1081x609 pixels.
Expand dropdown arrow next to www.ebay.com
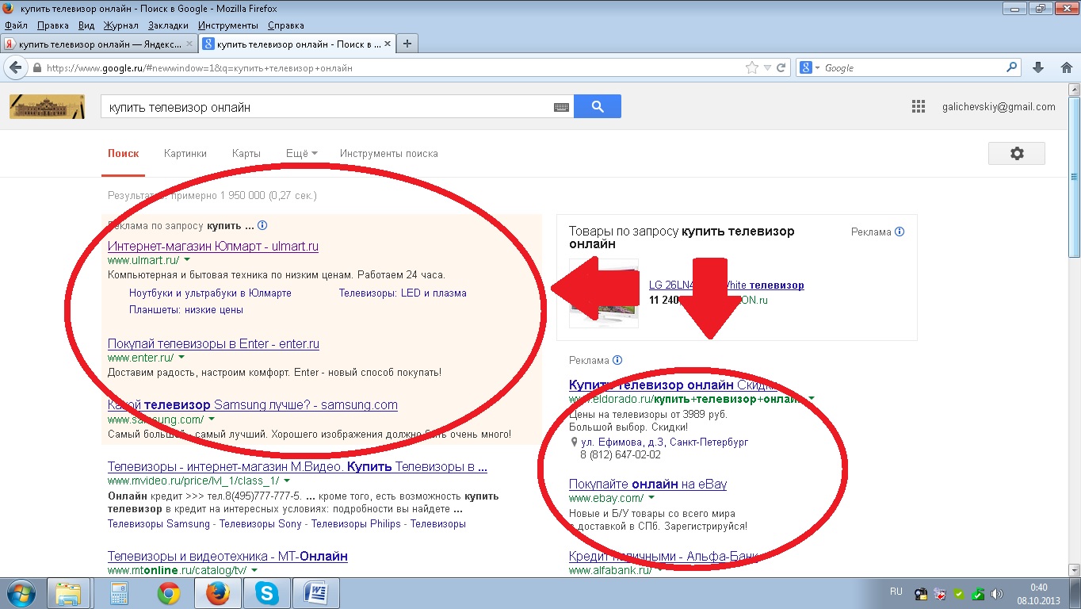tap(651, 499)
